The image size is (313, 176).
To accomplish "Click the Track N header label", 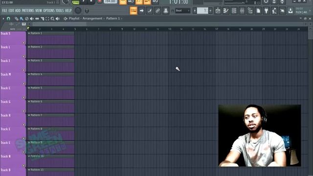I will pos(5,156).
